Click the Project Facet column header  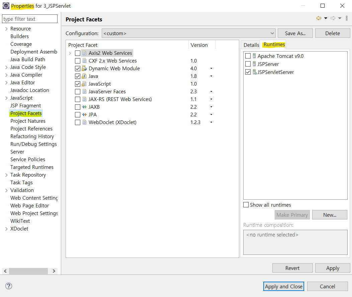click(x=127, y=45)
